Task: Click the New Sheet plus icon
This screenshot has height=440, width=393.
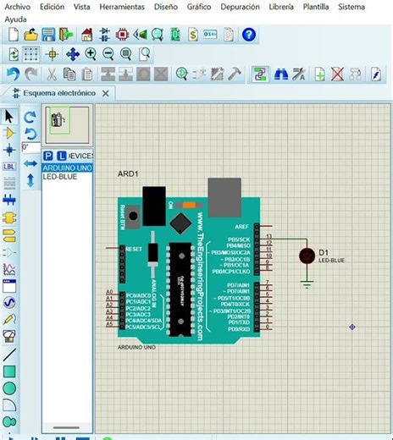Action: pos(319,74)
